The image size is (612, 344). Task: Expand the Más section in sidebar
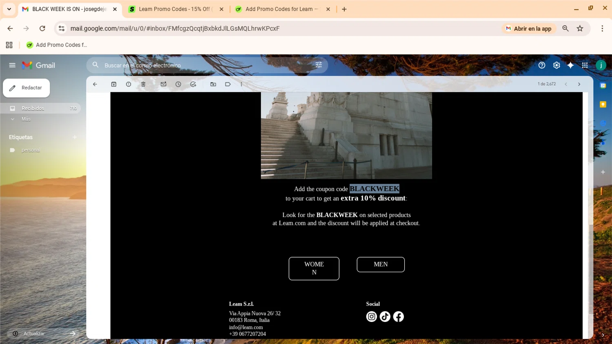(x=26, y=119)
